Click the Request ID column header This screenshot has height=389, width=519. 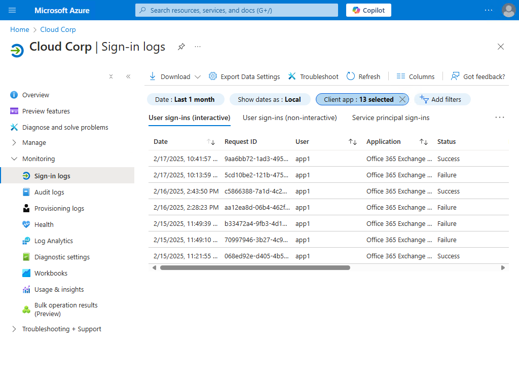coord(241,142)
